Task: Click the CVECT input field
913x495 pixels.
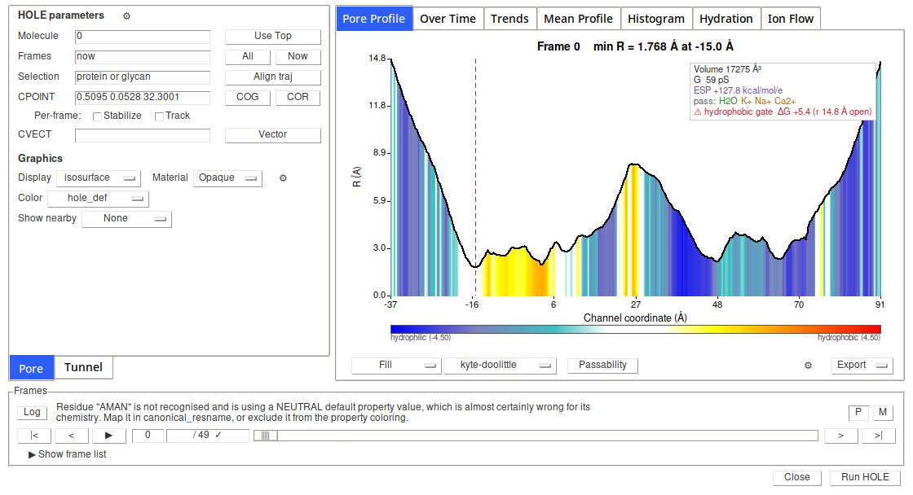Action: pyautogui.click(x=143, y=135)
